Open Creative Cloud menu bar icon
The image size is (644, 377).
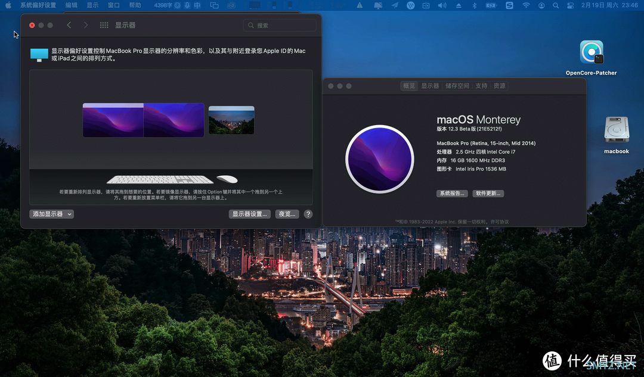pos(231,5)
